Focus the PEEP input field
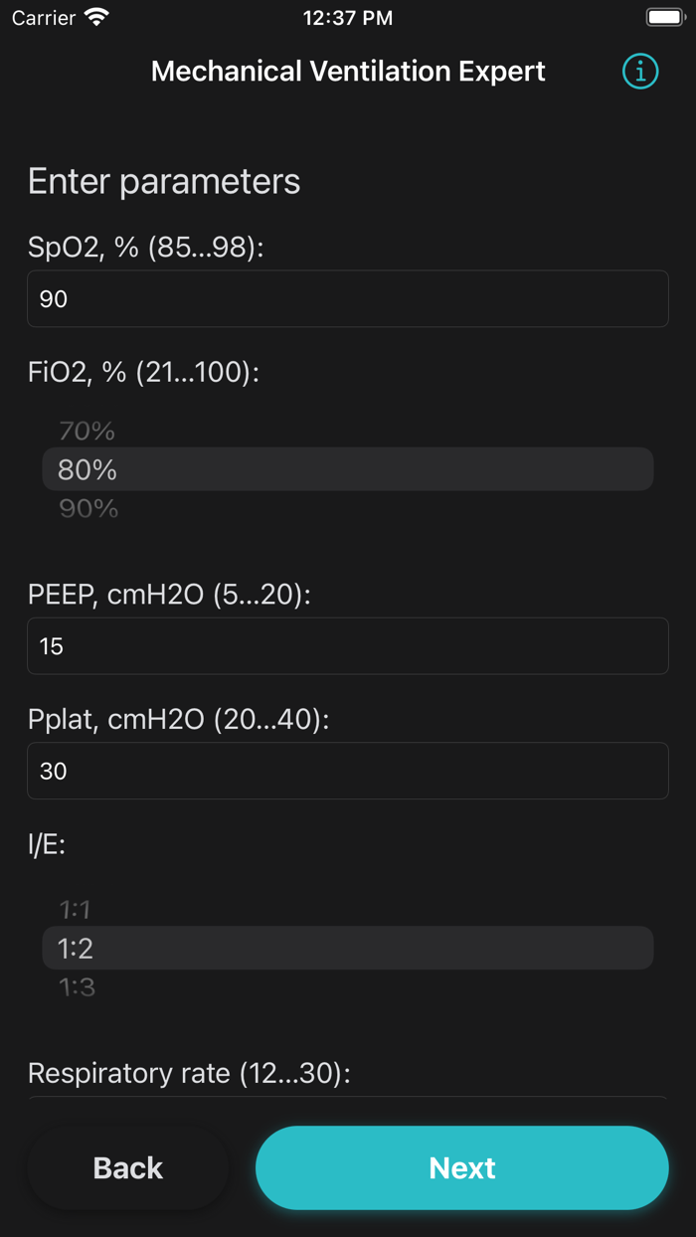This screenshot has height=1237, width=696. point(347,646)
